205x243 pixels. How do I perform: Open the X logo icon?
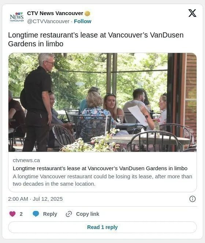point(192,13)
